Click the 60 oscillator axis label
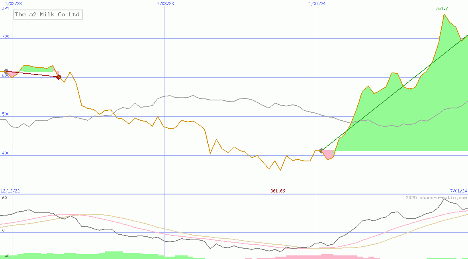Viewport: 468px width, 259px height. click(x=4, y=198)
